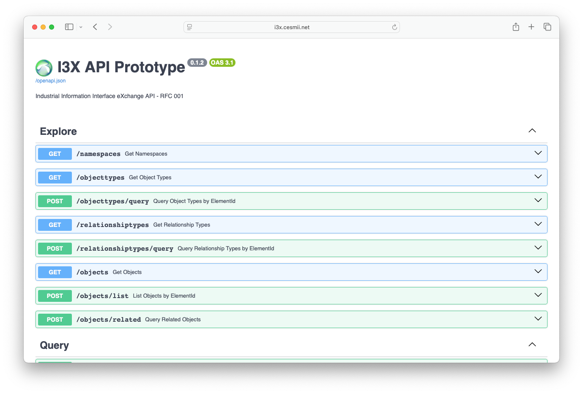Collapse the Explore section
This screenshot has height=394, width=583.
tap(532, 131)
